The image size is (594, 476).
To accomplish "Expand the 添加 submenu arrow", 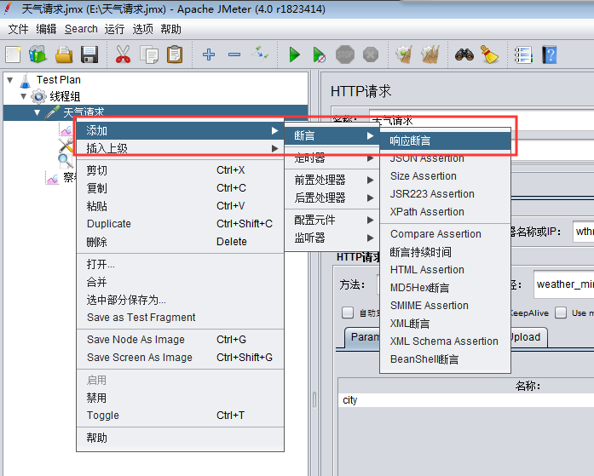I will click(x=275, y=131).
